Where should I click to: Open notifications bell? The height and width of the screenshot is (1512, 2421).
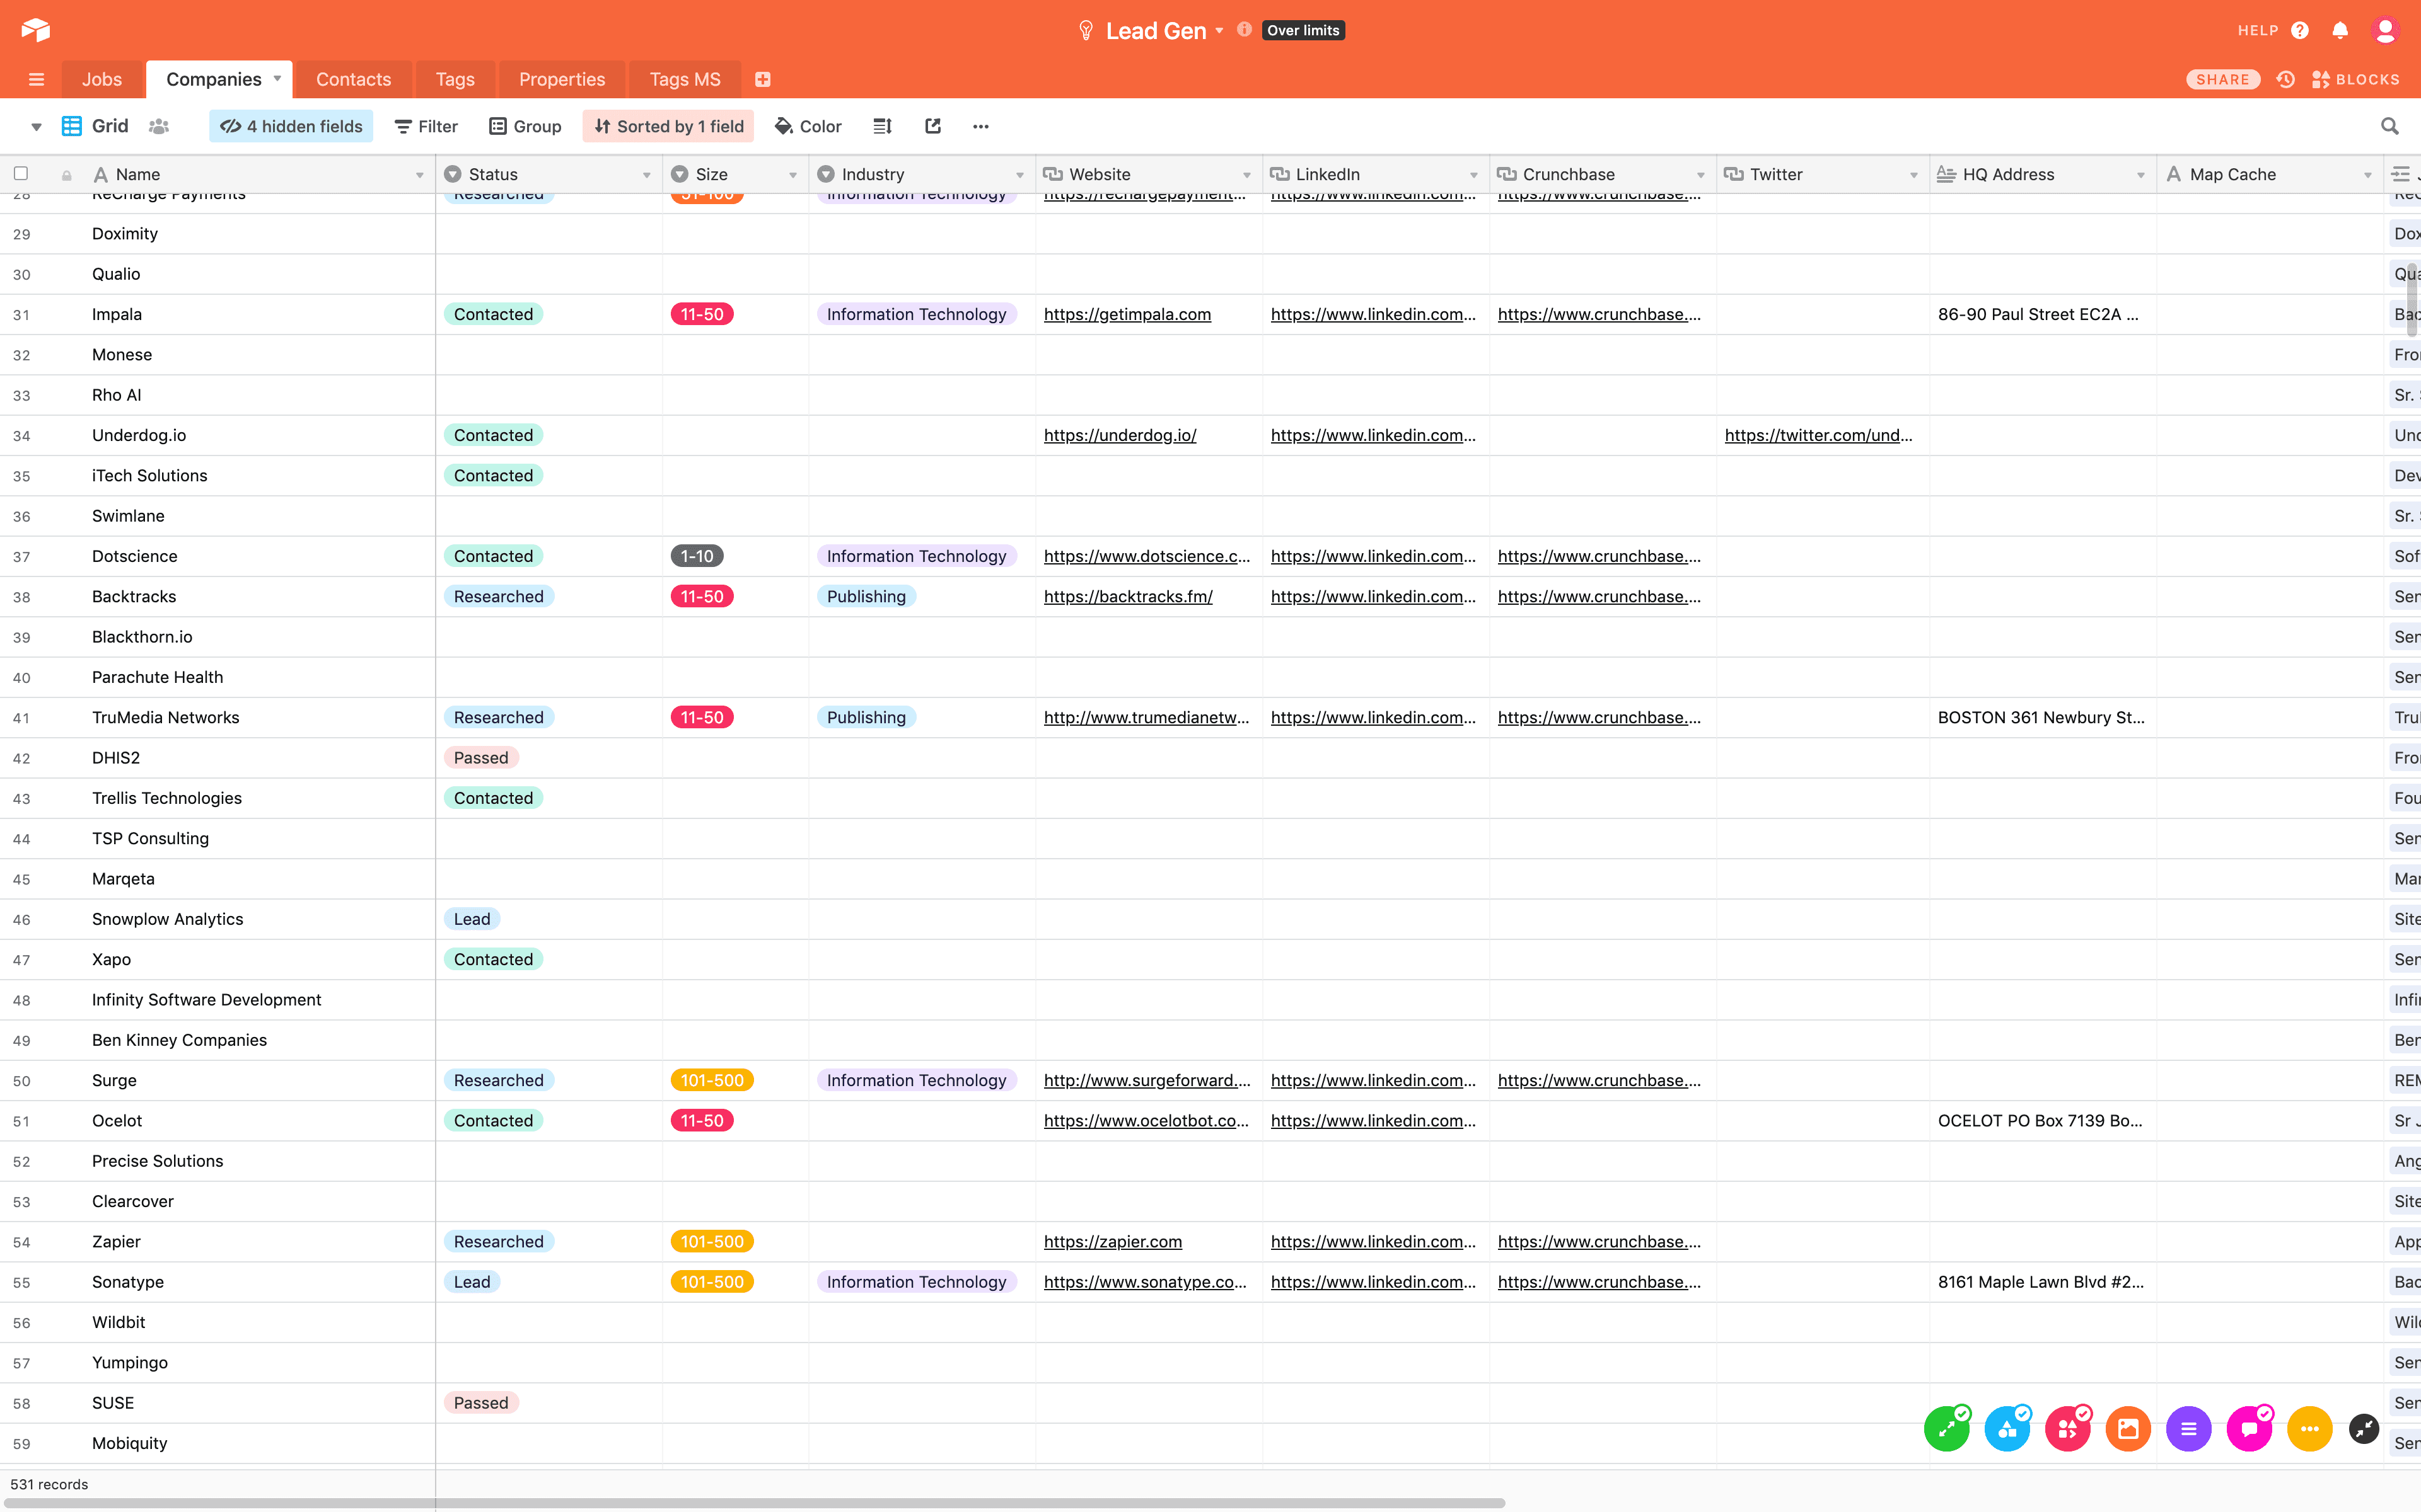pyautogui.click(x=2340, y=30)
